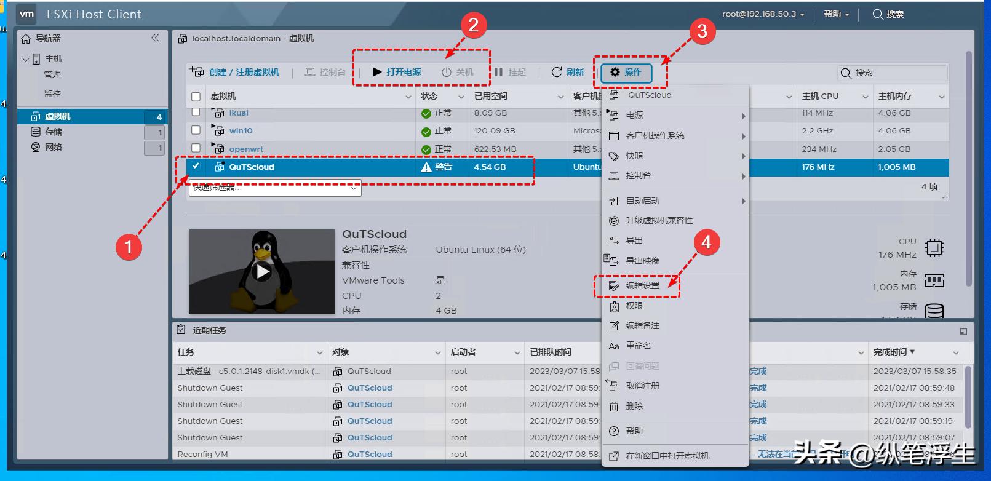Check the win10 row checkbox
The height and width of the screenshot is (481, 991).
(x=196, y=130)
